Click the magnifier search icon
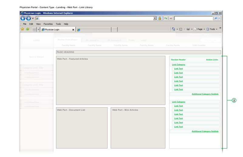243x157 pixels. [x=216, y=18]
